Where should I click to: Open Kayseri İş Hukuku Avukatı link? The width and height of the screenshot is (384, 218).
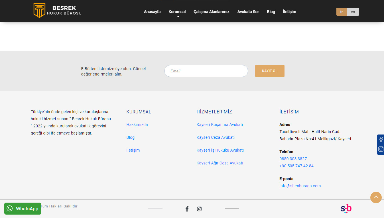point(220,150)
